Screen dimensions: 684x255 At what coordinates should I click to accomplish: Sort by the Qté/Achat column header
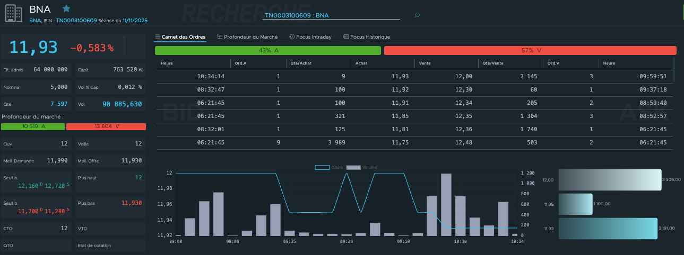click(301, 63)
